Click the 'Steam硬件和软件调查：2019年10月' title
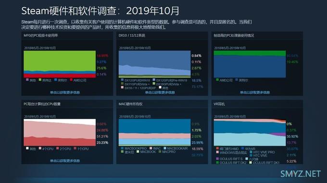This screenshot has width=327, height=183. click(100, 11)
